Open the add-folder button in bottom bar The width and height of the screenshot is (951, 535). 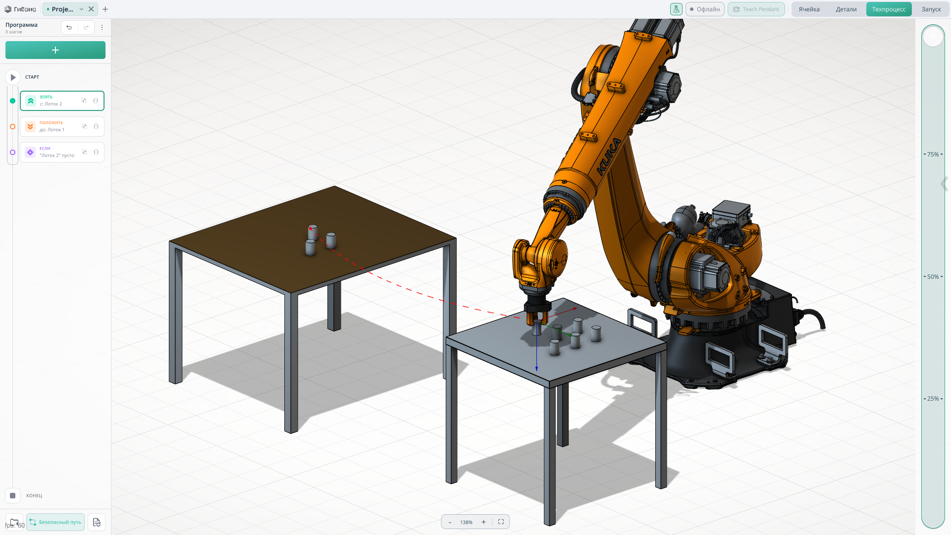click(x=14, y=522)
